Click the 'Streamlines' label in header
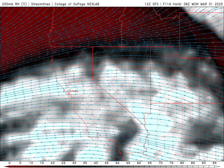This screenshot has height=168, width=224. 41,4
